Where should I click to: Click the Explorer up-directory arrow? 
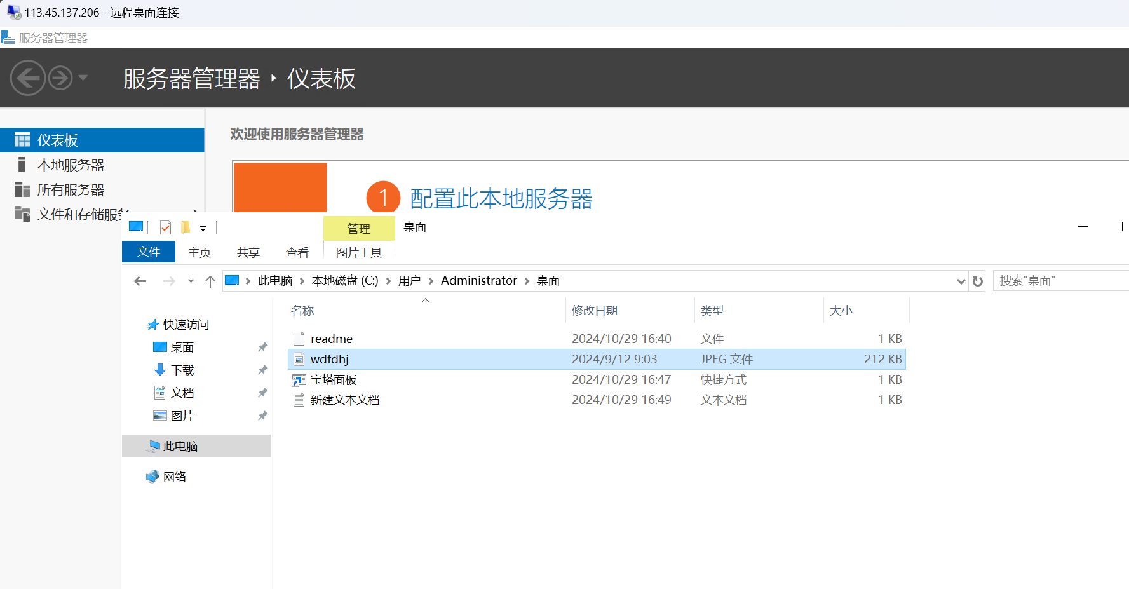click(210, 281)
